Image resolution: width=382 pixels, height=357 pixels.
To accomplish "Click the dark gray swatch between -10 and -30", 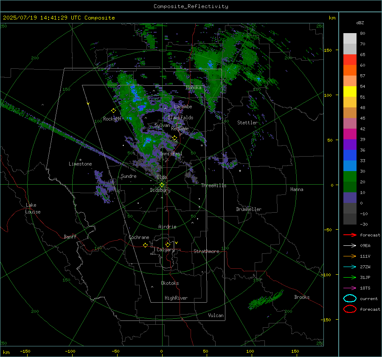I will click(x=350, y=219).
